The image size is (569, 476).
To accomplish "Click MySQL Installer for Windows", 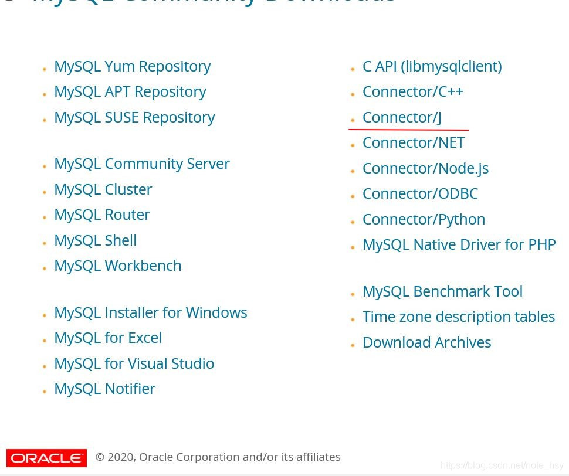I will (x=151, y=313).
